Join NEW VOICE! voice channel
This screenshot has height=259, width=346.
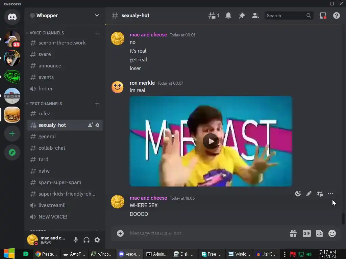tap(65, 217)
